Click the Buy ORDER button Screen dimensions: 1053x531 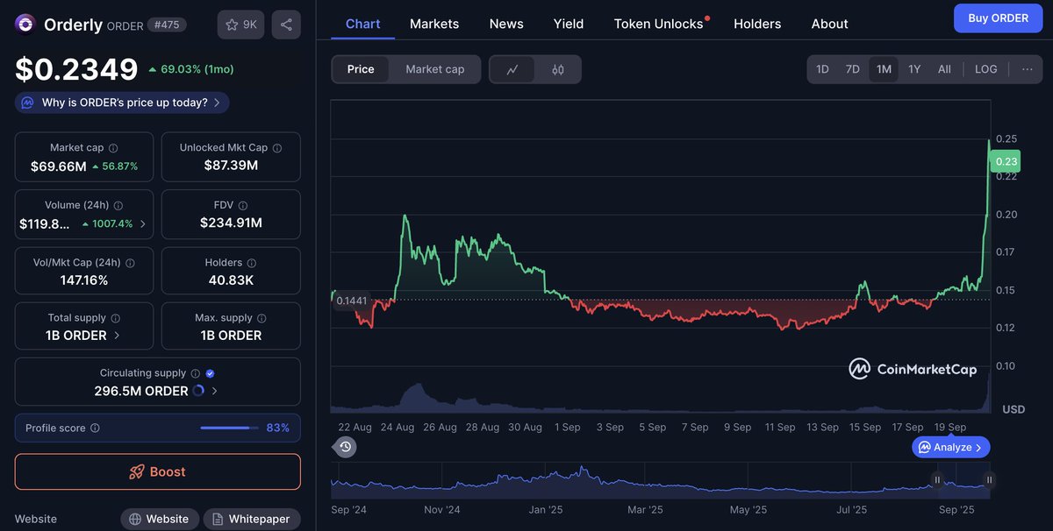coord(999,18)
